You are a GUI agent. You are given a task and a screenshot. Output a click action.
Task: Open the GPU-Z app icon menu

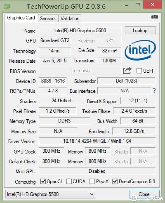(7, 6)
